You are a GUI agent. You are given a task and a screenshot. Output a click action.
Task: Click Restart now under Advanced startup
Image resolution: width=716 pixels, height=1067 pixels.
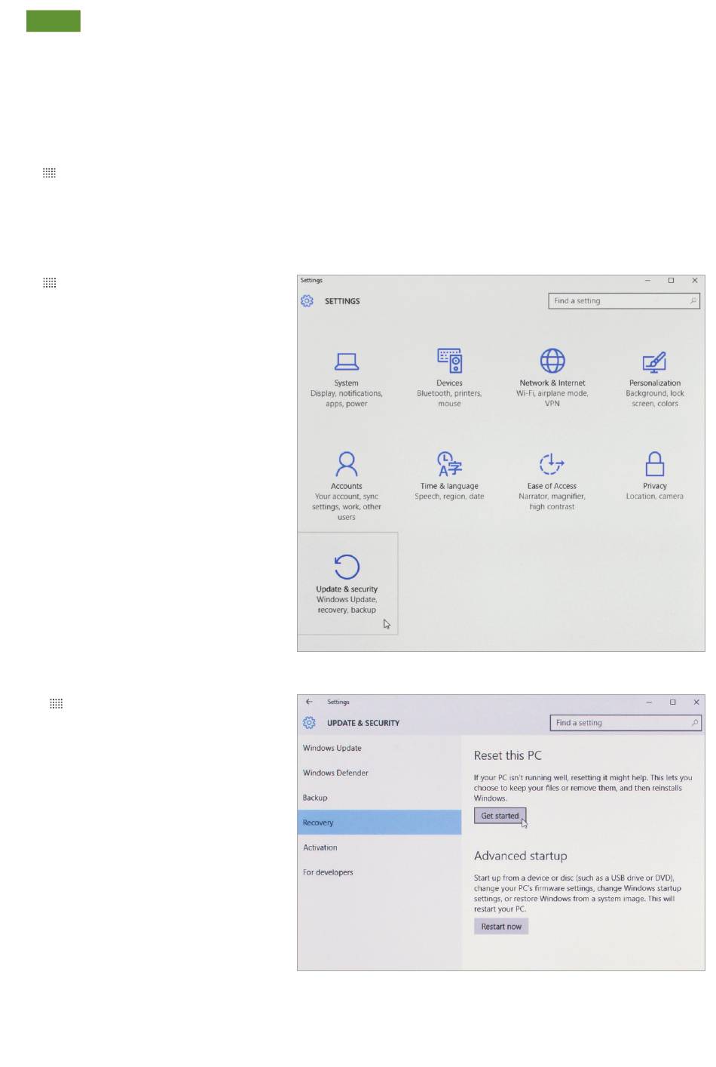pyautogui.click(x=501, y=927)
